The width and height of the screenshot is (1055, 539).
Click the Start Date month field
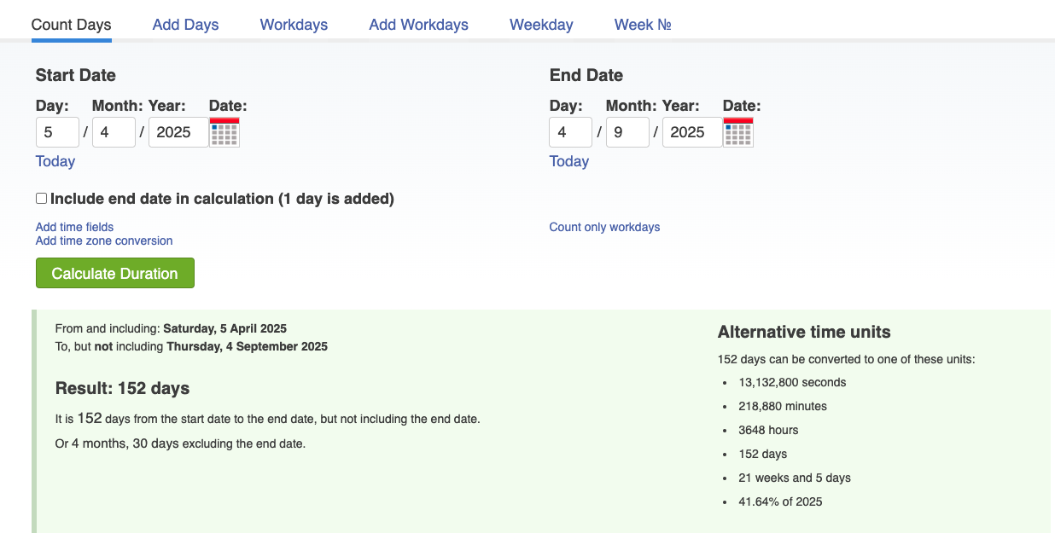point(114,132)
